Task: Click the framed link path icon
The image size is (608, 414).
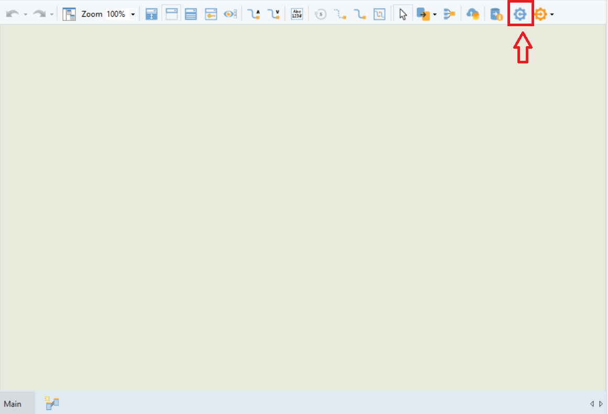Action: (x=379, y=14)
